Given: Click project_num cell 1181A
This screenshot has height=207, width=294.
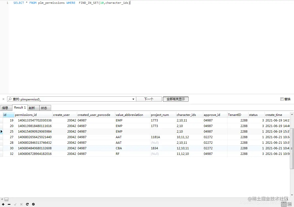Looking at the screenshot, I should [163, 137].
